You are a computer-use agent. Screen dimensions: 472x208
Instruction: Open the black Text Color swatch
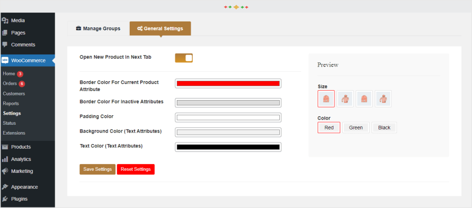pos(228,147)
